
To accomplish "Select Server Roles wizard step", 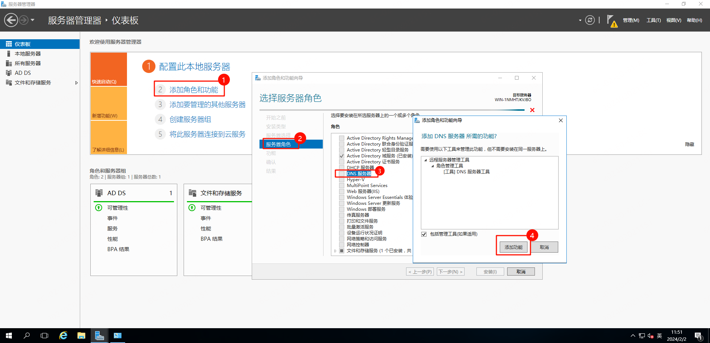I will click(278, 144).
